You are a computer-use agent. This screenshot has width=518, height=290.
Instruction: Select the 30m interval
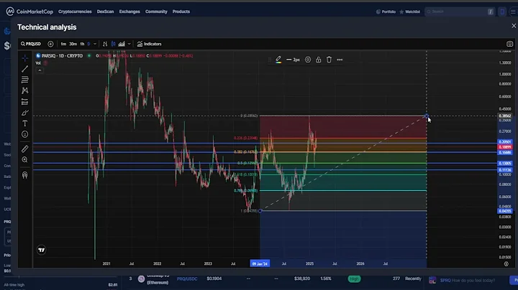(x=73, y=44)
